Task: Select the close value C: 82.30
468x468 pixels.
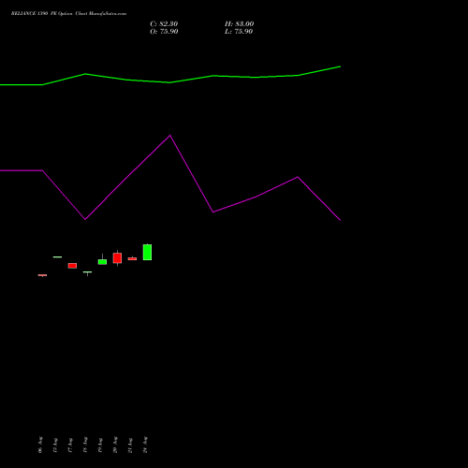Action: point(164,24)
